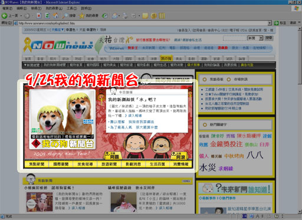
Task: Click the Mail envelope toolbar icon
Action: [x=115, y=15]
